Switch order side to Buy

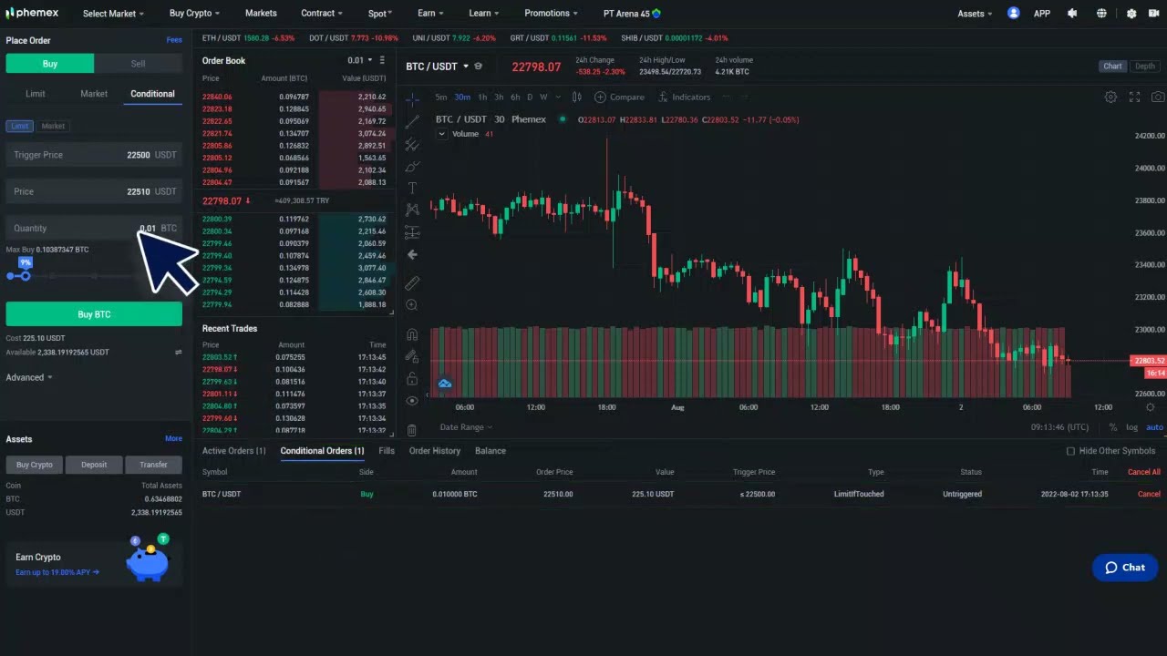point(50,64)
